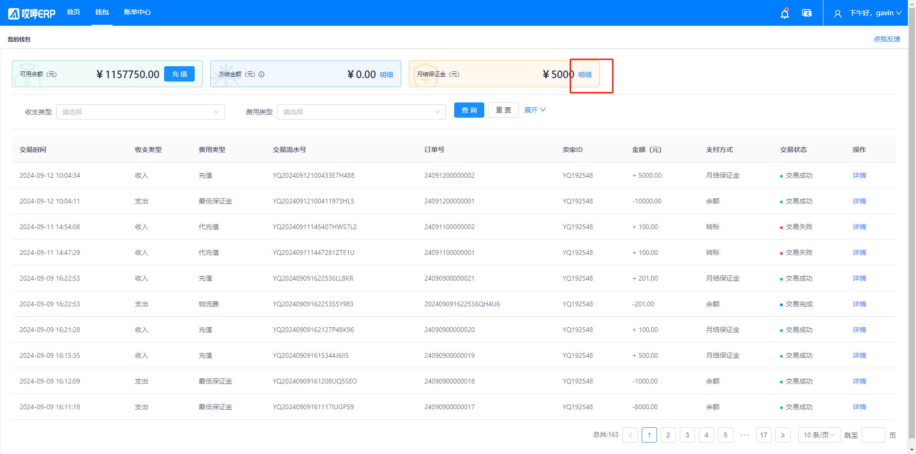Click scrollbar down arrow
The height and width of the screenshot is (454, 916).
tap(912, 450)
